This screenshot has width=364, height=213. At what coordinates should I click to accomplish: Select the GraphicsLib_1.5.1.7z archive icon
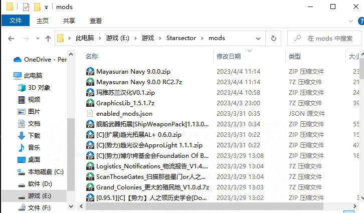point(90,103)
